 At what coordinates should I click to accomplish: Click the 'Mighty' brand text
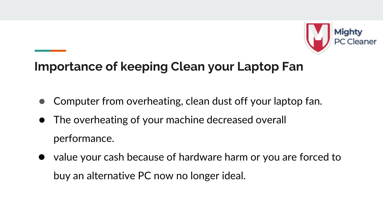[x=348, y=32]
